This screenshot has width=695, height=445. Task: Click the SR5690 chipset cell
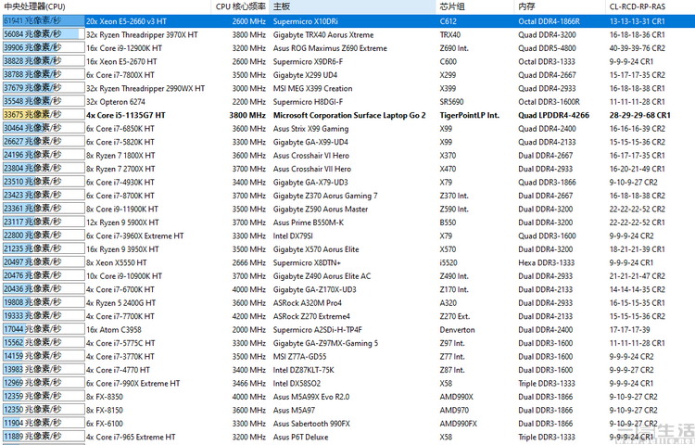pos(451,102)
